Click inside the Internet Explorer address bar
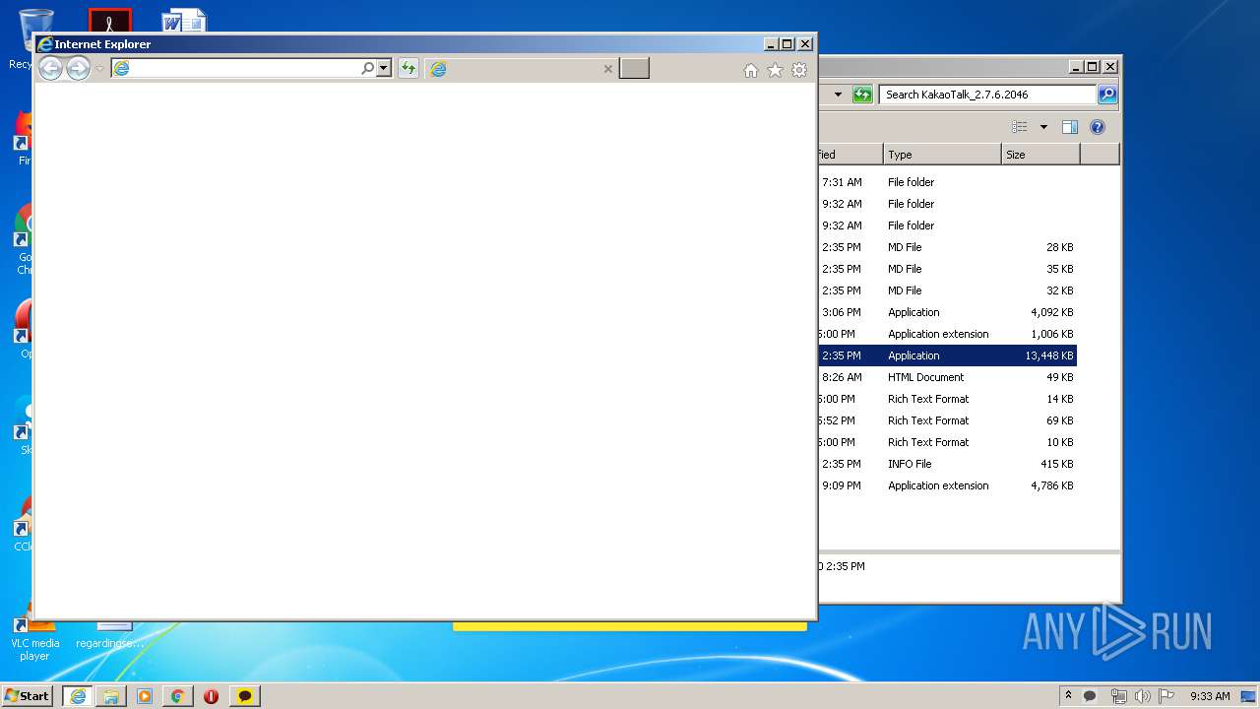The height and width of the screenshot is (709, 1260). pyautogui.click(x=235, y=68)
